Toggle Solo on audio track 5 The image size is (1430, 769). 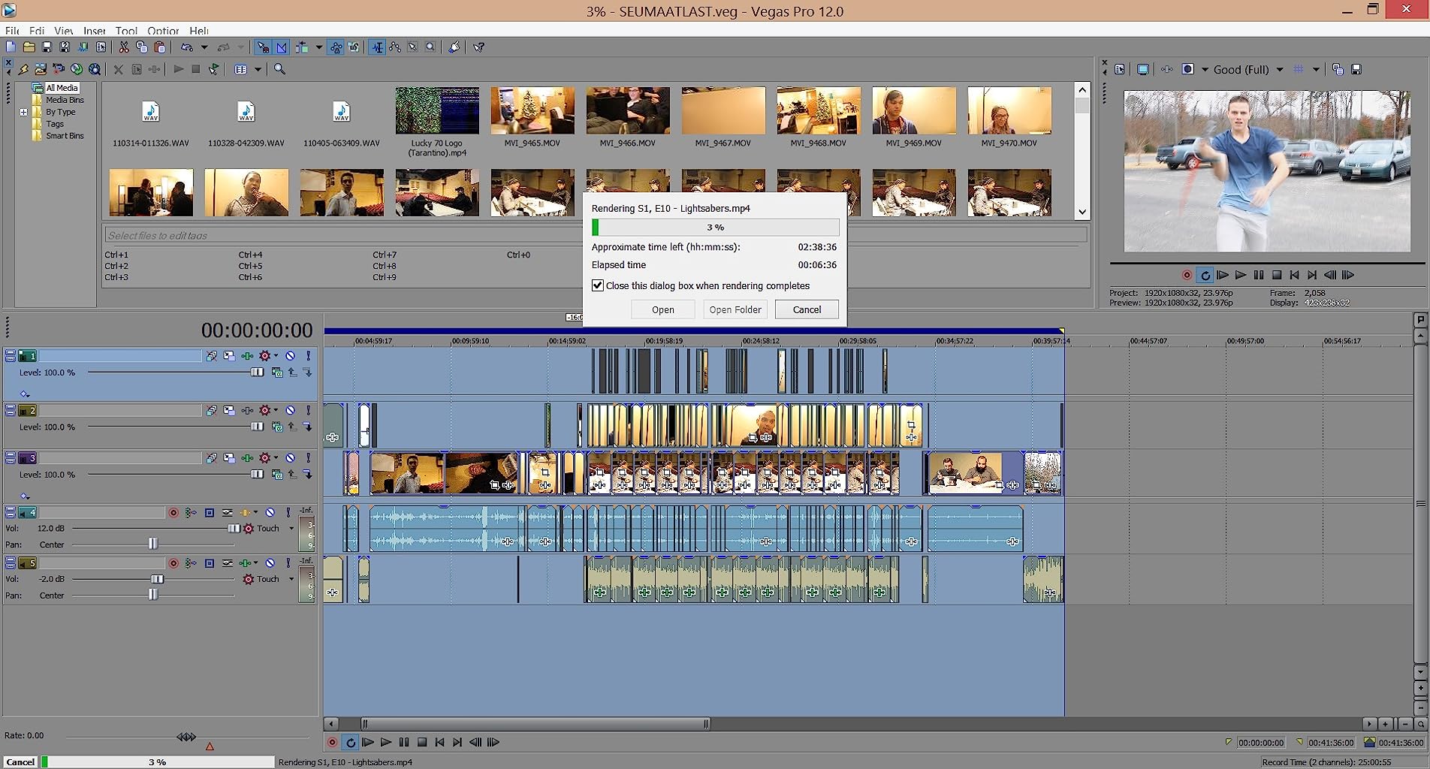pos(288,563)
